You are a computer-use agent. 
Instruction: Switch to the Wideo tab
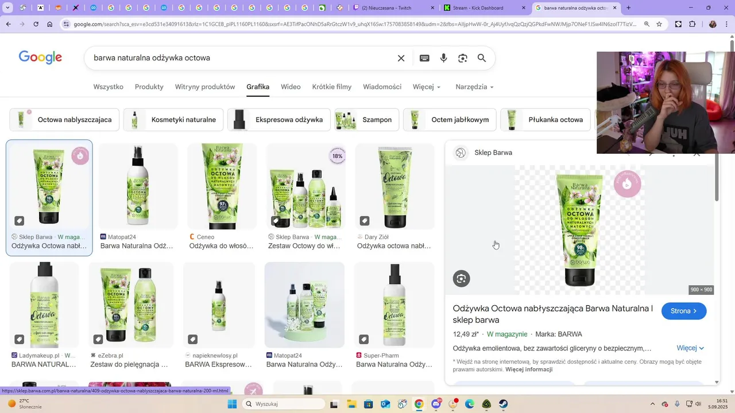tap(291, 87)
